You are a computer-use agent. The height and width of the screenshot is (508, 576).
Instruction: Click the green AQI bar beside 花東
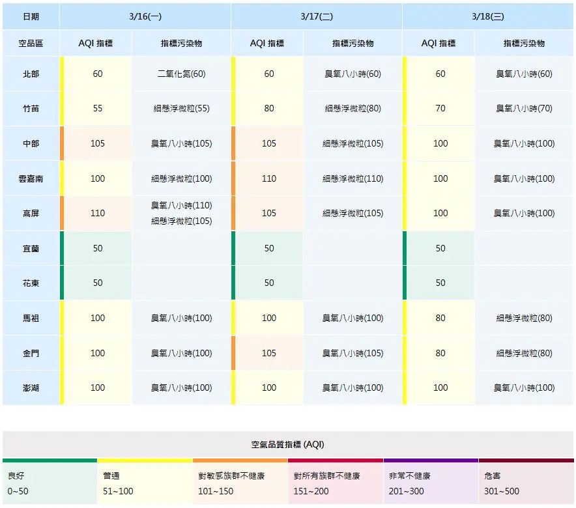[62, 283]
